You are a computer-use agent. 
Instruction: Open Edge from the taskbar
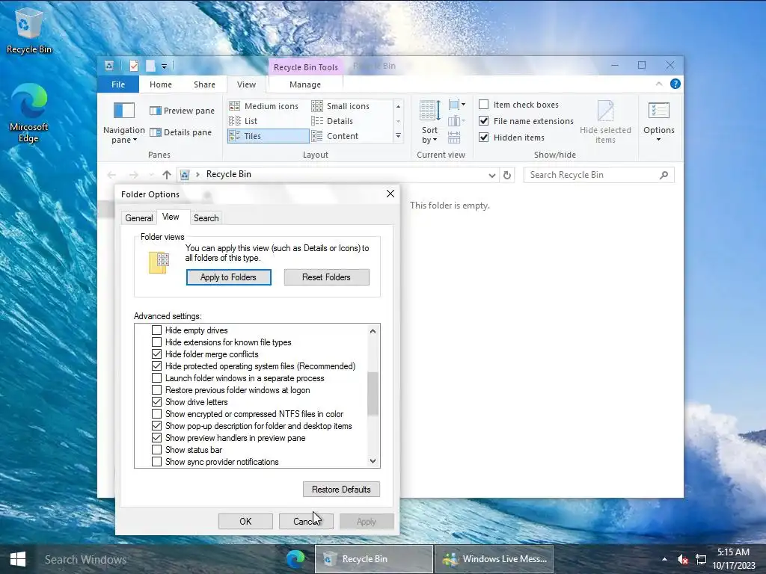pyautogui.click(x=295, y=559)
